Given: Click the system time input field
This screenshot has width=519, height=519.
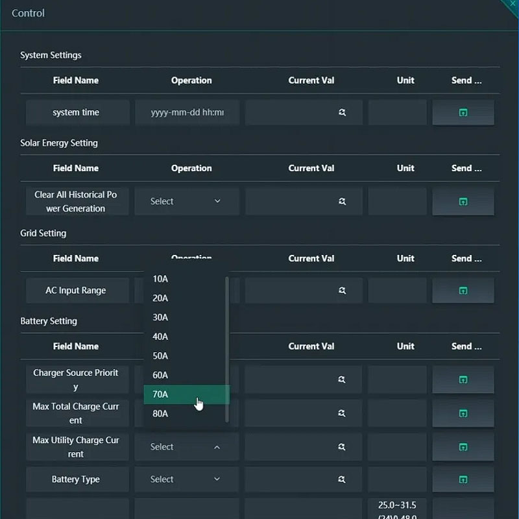Looking at the screenshot, I should point(186,112).
